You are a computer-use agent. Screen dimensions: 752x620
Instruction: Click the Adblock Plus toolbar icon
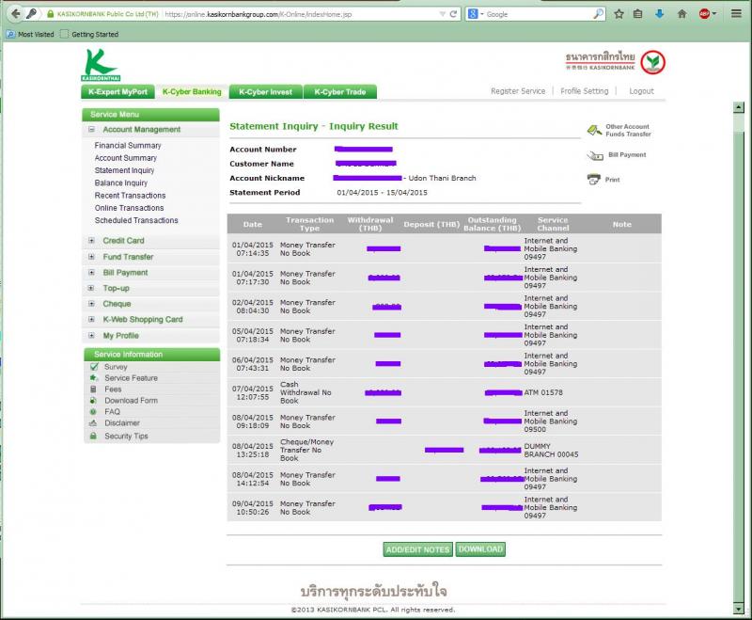(704, 14)
